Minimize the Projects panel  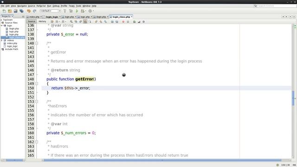coord(23,17)
